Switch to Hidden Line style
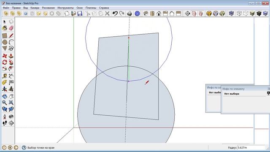 pos(246,14)
